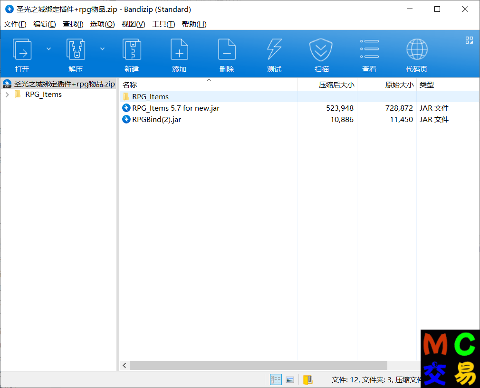Click the horizontal scrollbar left arrow
Image resolution: width=480 pixels, height=388 pixels.
click(x=125, y=365)
